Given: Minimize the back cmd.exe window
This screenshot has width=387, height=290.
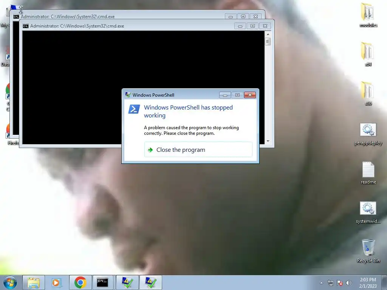Looking at the screenshot, I should [x=231, y=17].
